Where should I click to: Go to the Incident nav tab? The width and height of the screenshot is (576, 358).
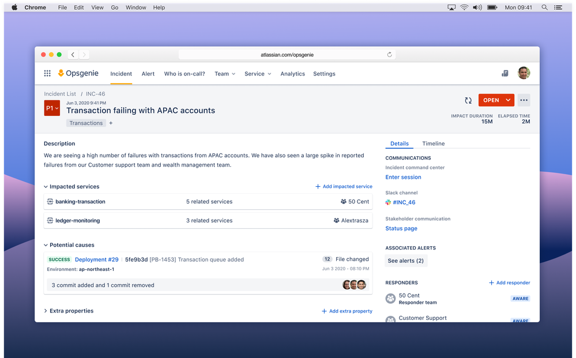[x=121, y=74]
